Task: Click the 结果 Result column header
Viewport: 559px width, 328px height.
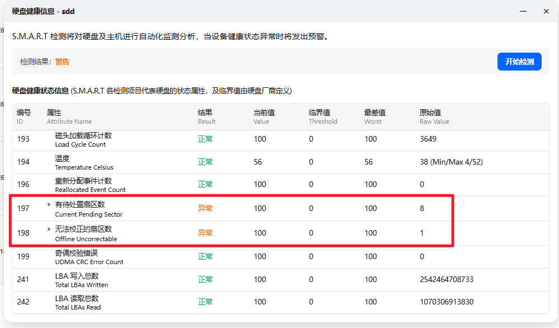Action: click(x=206, y=116)
